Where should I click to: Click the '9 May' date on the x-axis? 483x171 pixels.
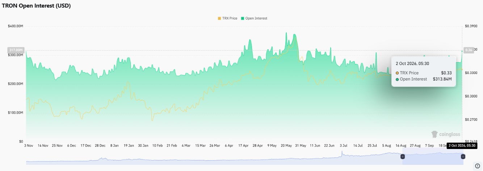pyautogui.click(x=272, y=146)
